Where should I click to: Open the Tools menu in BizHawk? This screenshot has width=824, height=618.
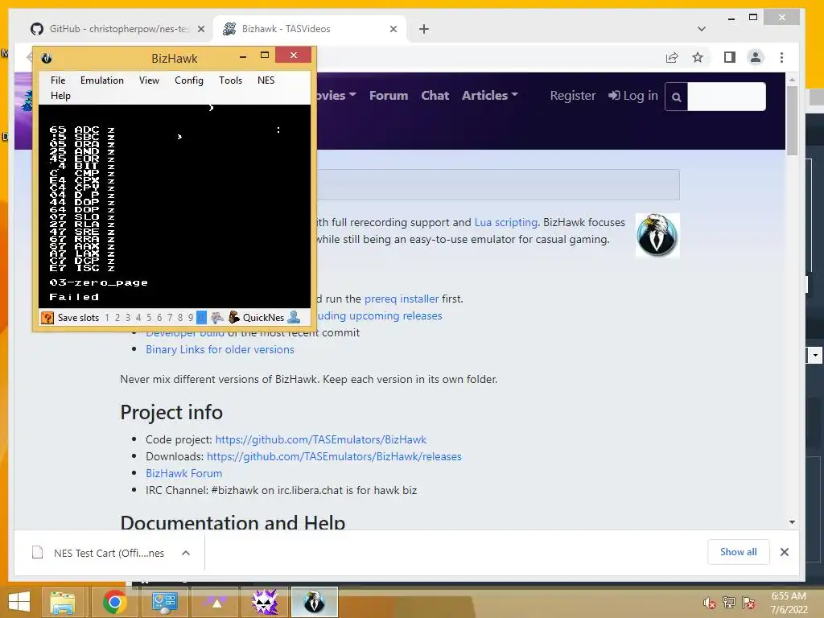pyautogui.click(x=230, y=80)
